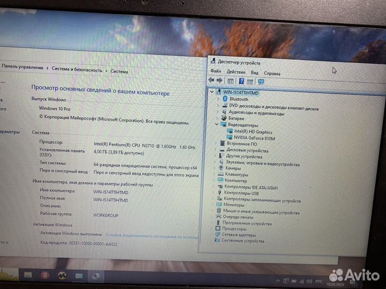The width and height of the screenshot is (386, 289).
Task: Scan for hardware changes monitor icon
Action: pyautogui.click(x=261, y=82)
